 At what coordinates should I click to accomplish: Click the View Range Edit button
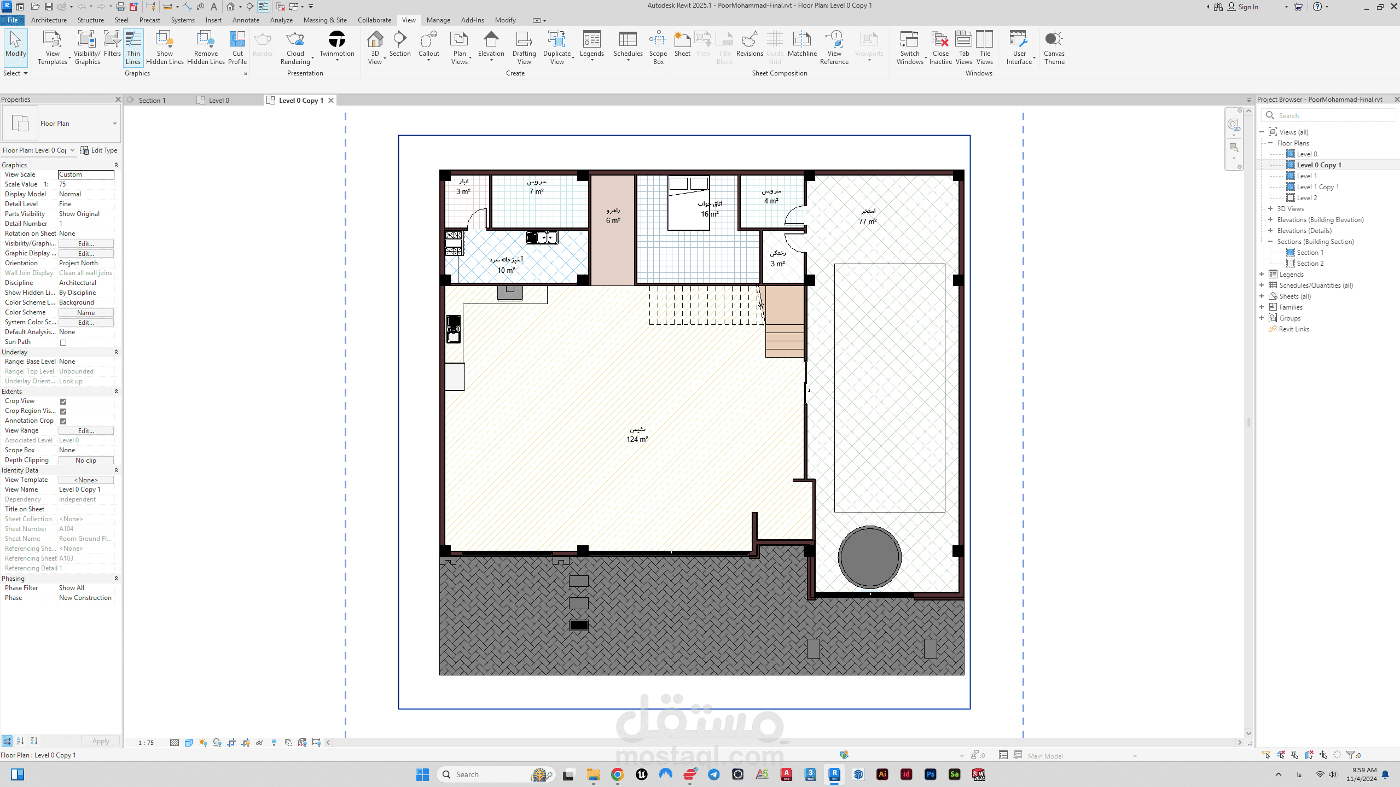[86, 431]
